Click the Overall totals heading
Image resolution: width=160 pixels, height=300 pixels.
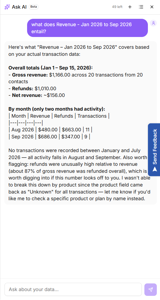click(51, 68)
